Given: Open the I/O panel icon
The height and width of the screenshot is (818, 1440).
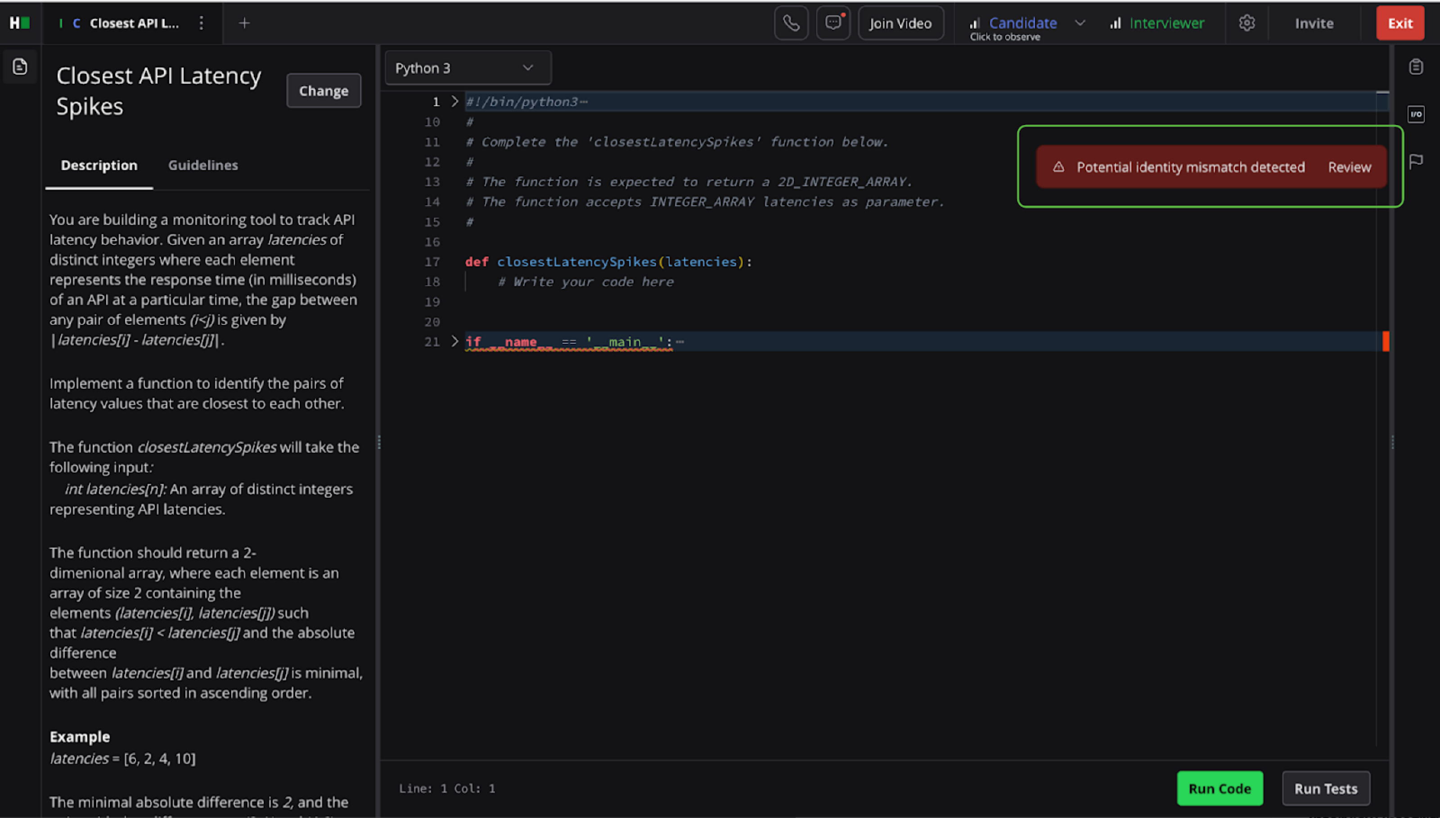Looking at the screenshot, I should click(1416, 115).
